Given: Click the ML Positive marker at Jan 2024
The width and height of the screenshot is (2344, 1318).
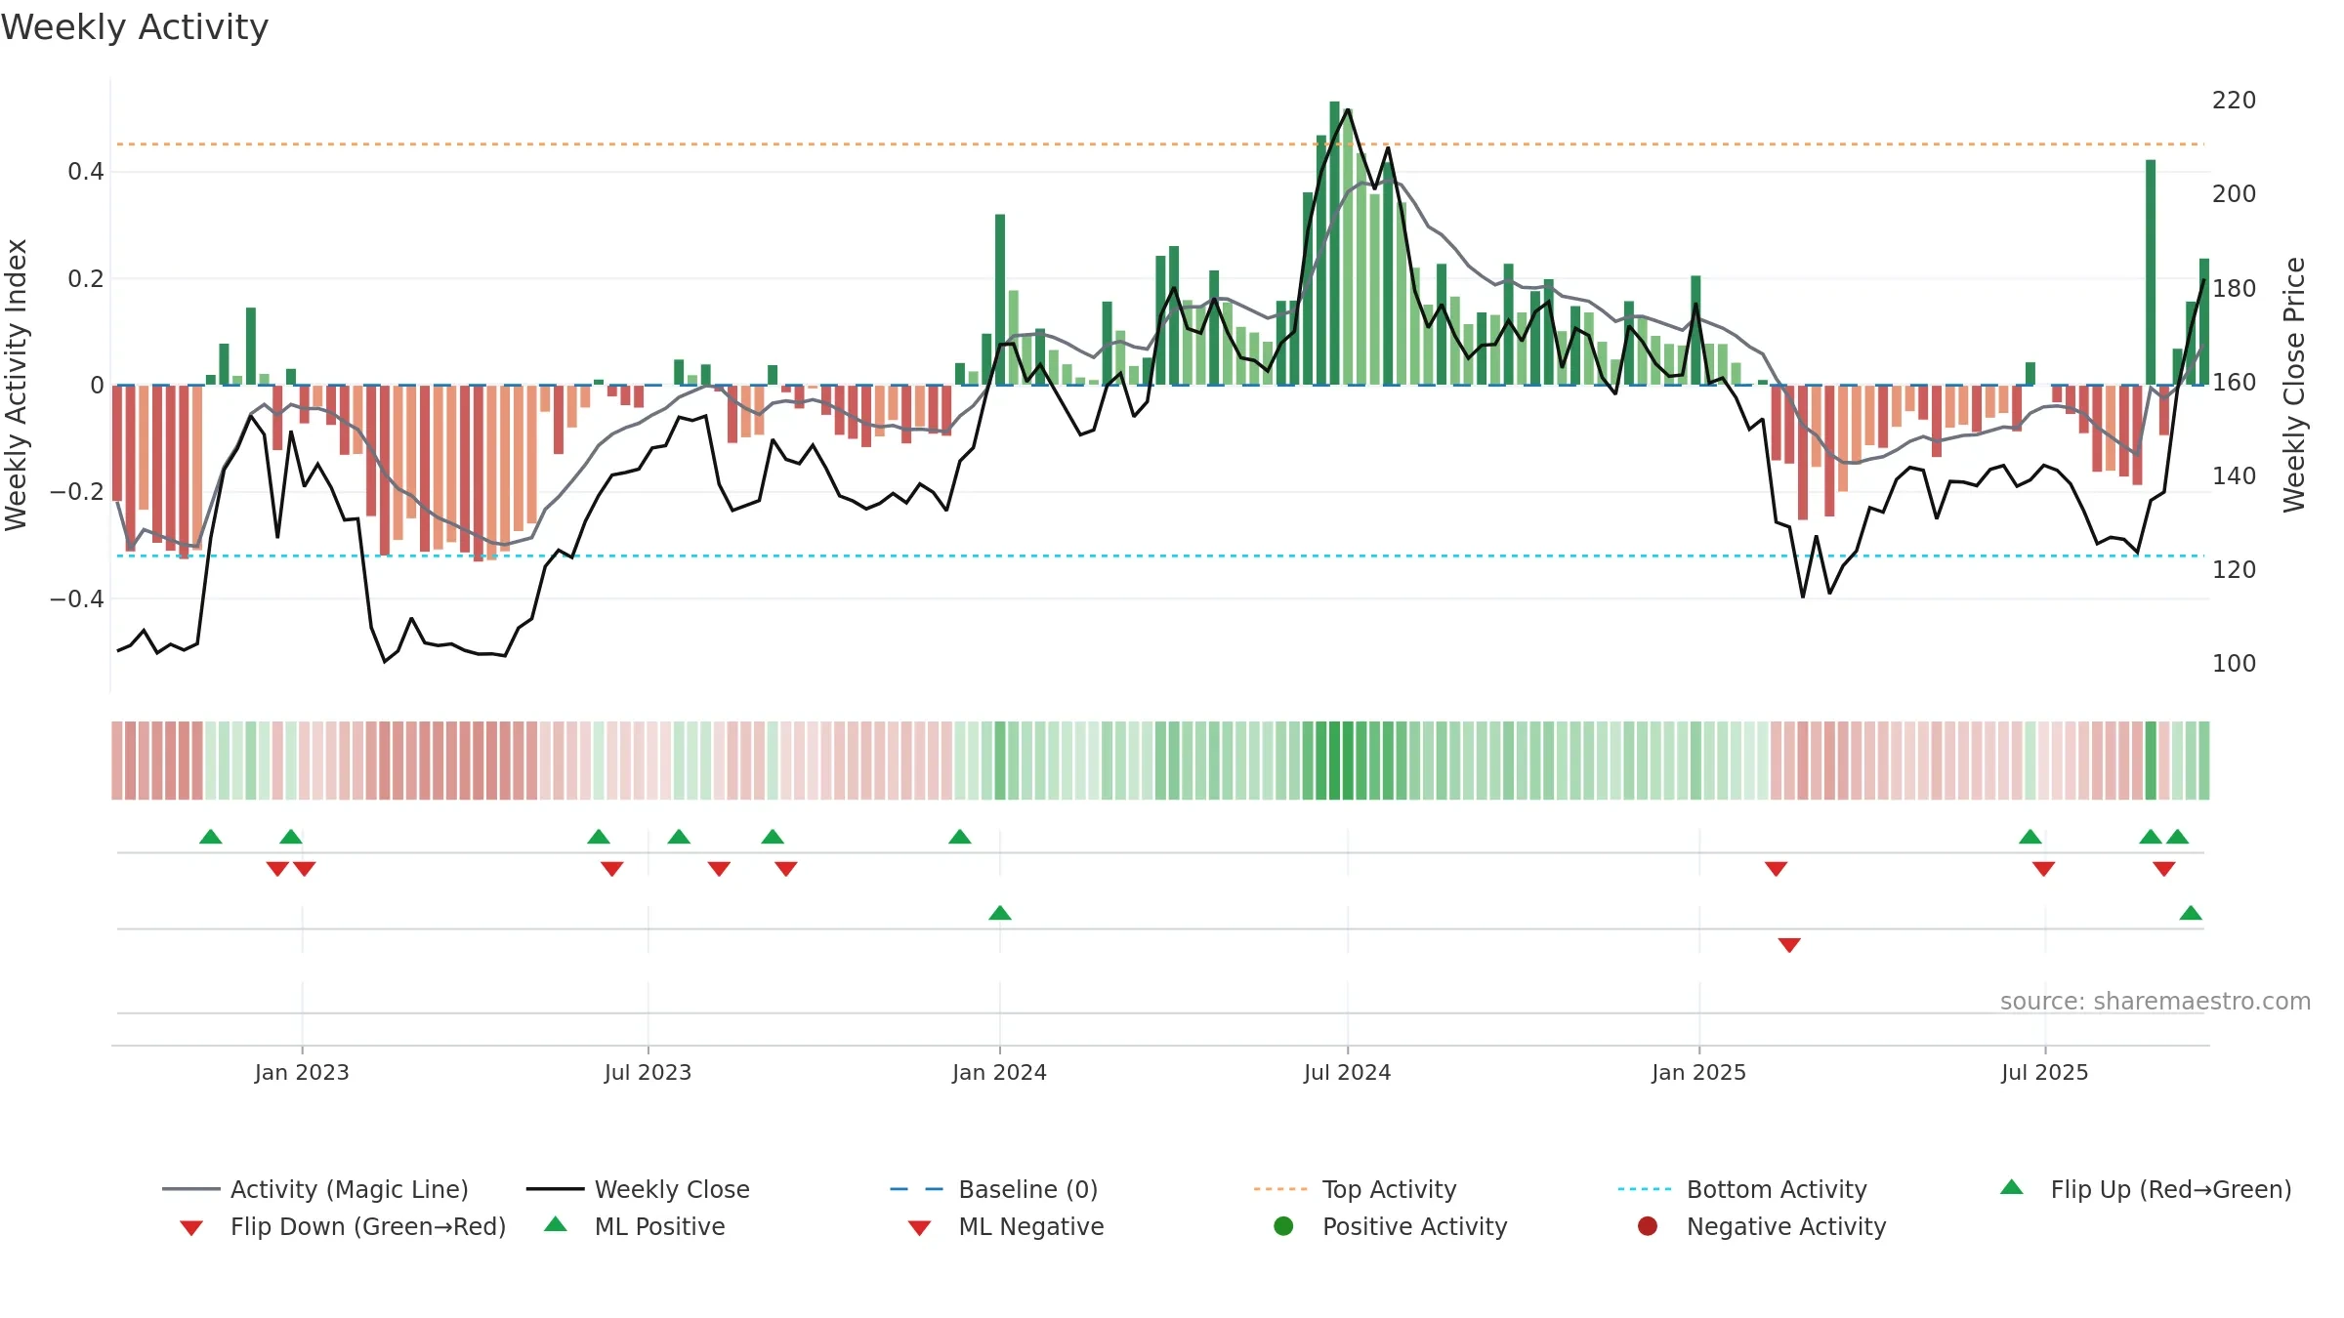Looking at the screenshot, I should [1000, 913].
